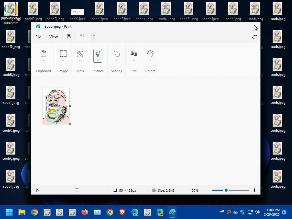Select the soobÇ.jpeg desktop file
Screen dimensions: 292x219
[11, 151]
